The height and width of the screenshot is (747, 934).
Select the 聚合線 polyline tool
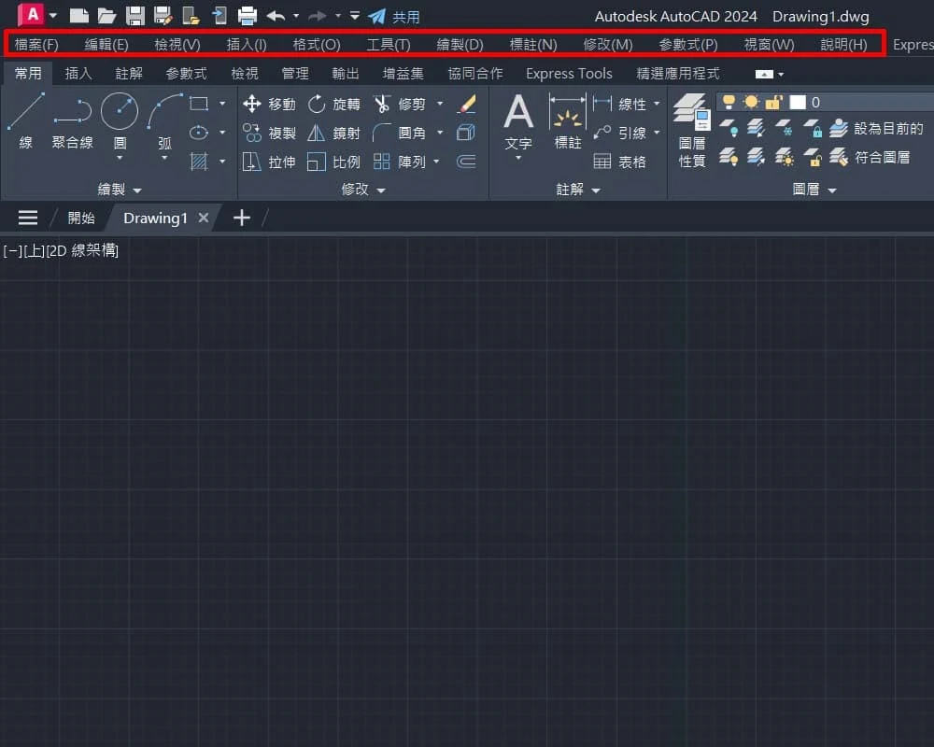pyautogui.click(x=72, y=122)
